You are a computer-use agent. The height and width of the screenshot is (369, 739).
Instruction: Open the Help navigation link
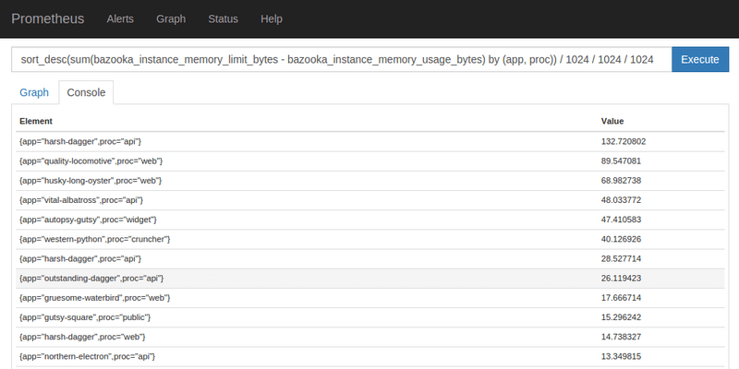272,18
